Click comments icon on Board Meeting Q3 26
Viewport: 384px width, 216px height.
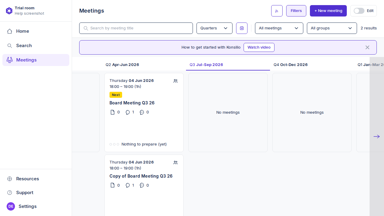128,112
